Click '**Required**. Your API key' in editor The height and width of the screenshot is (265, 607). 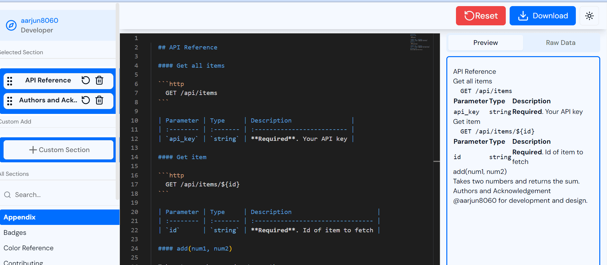pos(299,139)
